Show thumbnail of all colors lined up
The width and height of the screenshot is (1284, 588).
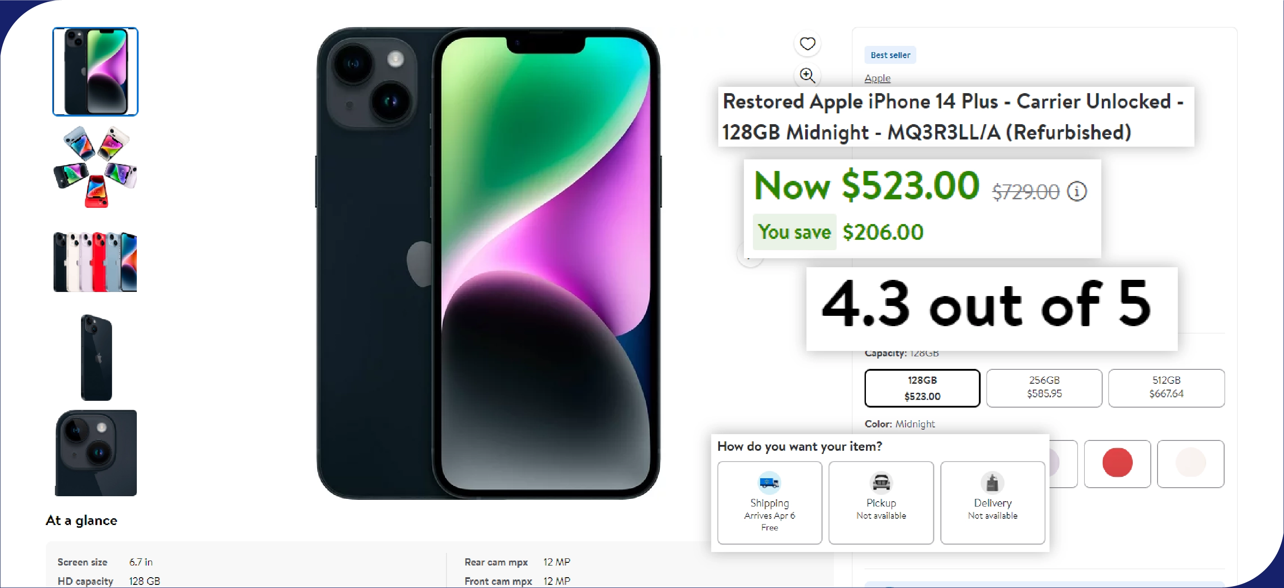pos(95,262)
